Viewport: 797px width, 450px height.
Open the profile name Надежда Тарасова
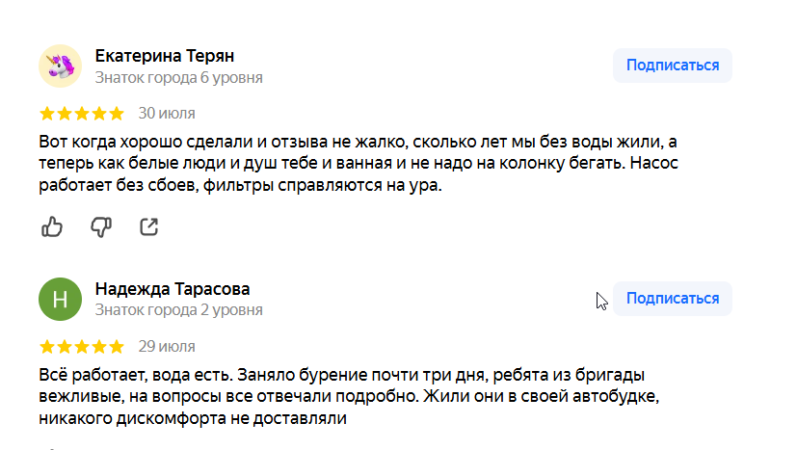[x=173, y=289]
